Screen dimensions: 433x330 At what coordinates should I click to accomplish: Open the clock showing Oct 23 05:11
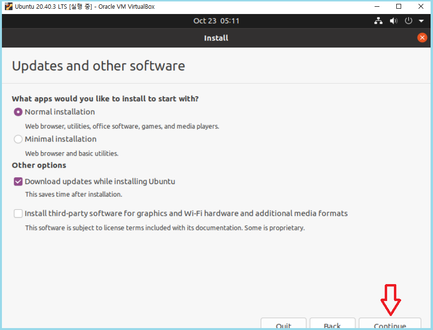(x=216, y=21)
